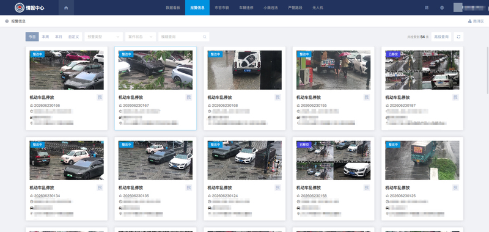Open thumbnail of case 202606230135
This screenshot has height=232, width=489.
(156, 161)
